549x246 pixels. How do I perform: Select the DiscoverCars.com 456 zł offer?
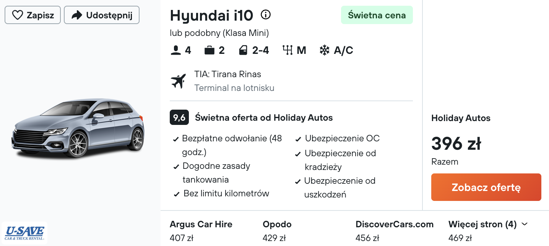click(395, 231)
